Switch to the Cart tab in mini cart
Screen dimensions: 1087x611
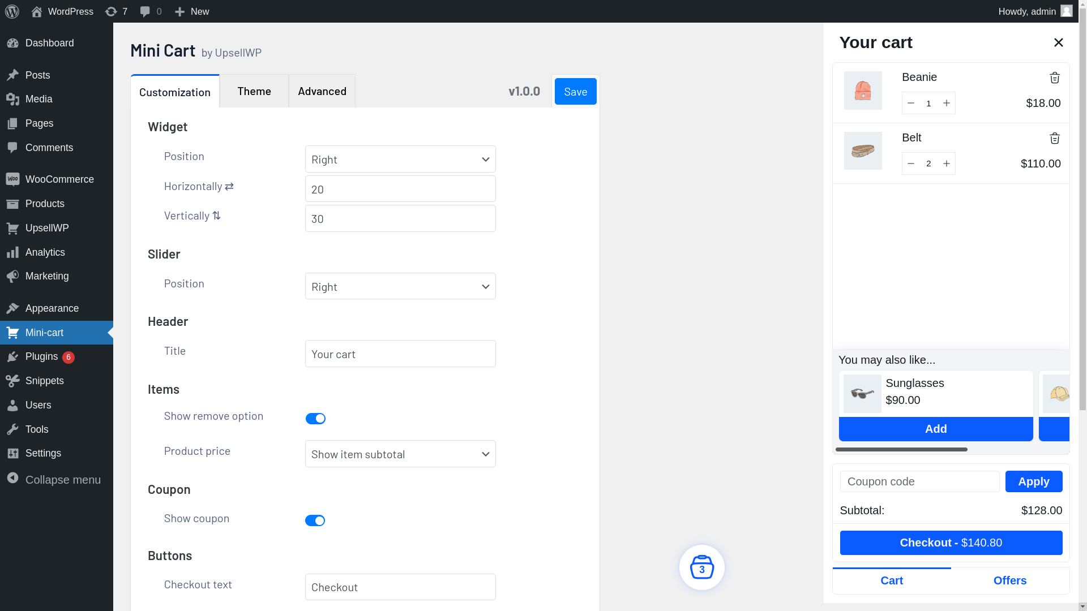coord(892,580)
